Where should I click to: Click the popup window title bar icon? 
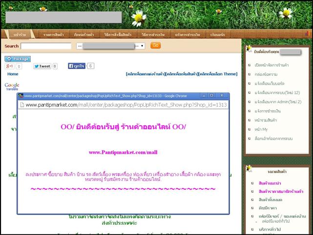[x=21, y=96]
